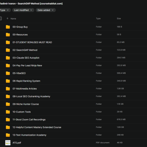Click the 1.16 GB size value
This screenshot has height=147, width=147.
click(120, 104)
